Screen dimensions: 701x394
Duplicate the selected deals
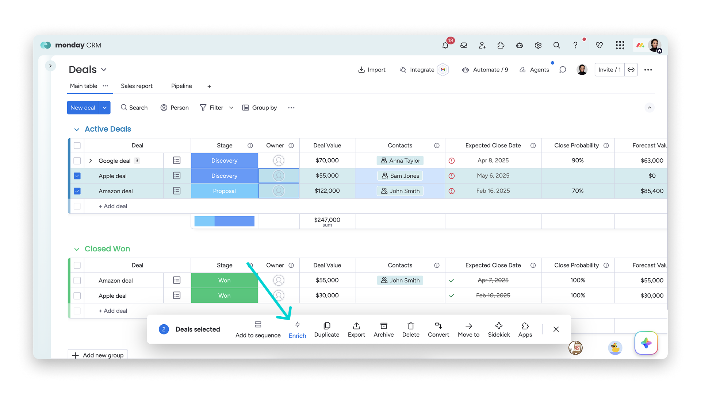click(327, 330)
